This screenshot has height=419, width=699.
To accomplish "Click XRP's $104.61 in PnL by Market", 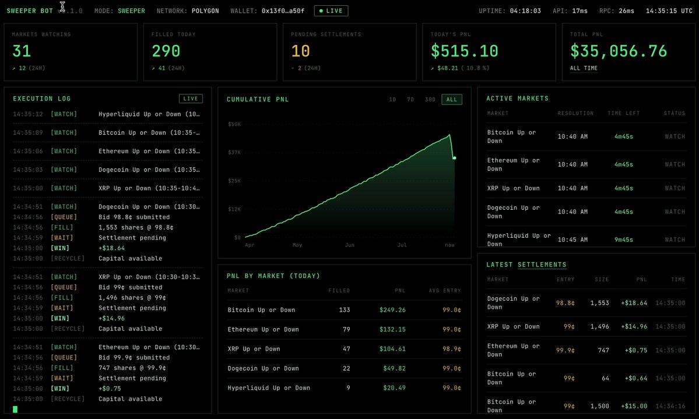I will click(x=393, y=349).
